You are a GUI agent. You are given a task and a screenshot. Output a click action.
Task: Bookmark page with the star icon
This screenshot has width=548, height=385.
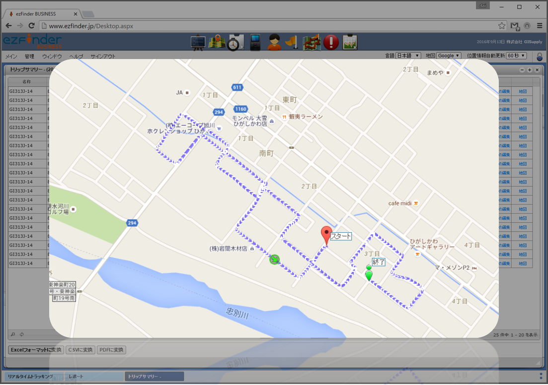[501, 26]
